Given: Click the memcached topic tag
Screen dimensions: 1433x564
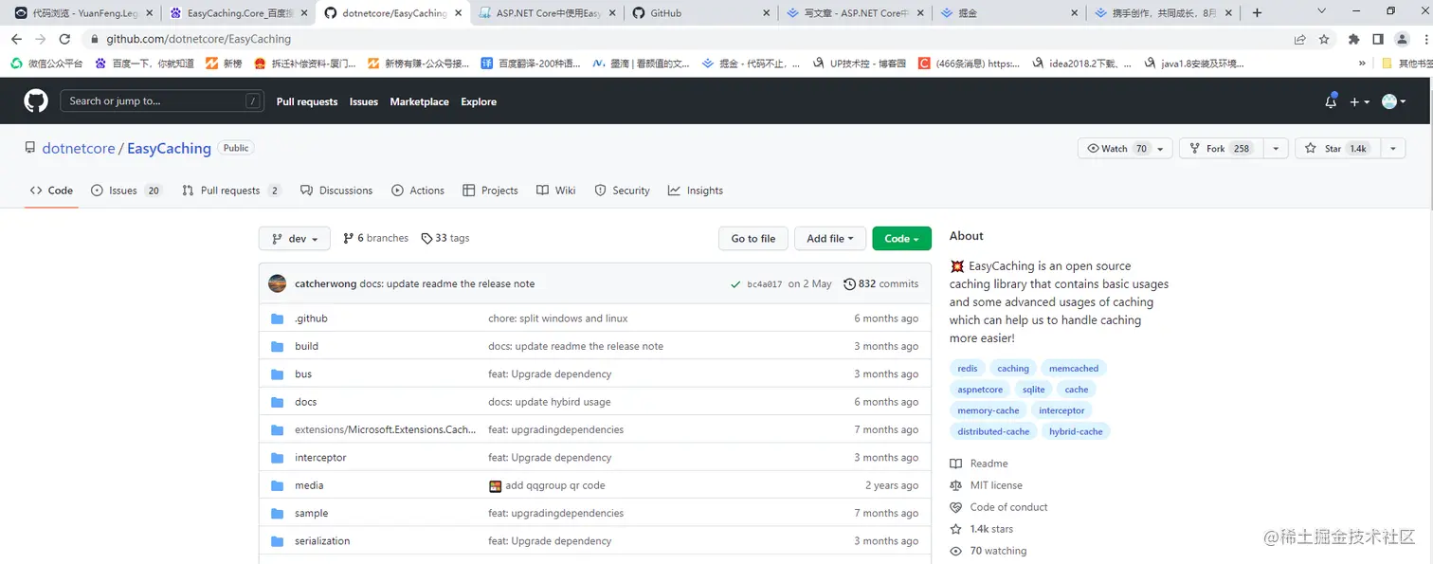Looking at the screenshot, I should coord(1074,369).
